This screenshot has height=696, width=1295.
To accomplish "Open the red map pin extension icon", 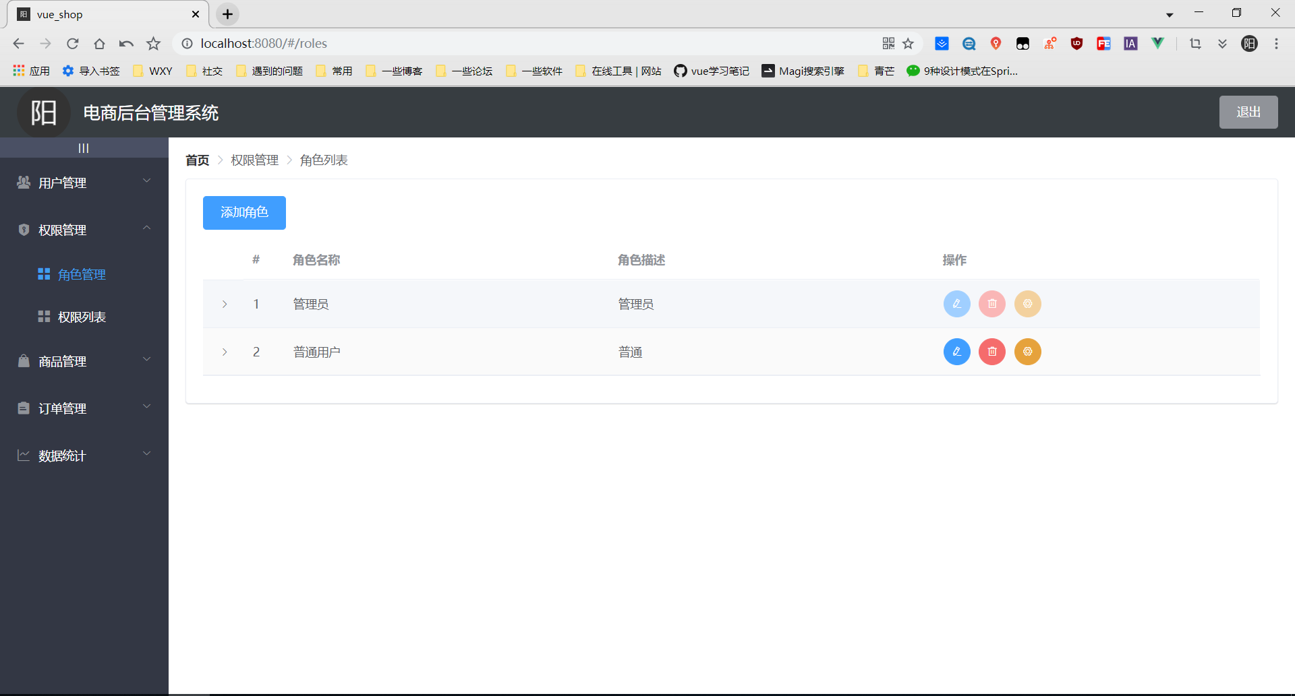I will pos(996,44).
